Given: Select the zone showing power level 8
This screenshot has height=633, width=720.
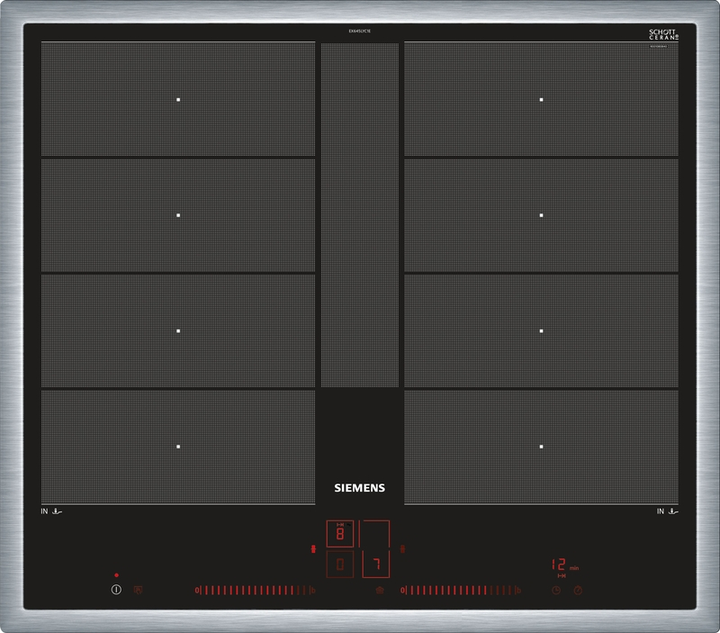Looking at the screenshot, I should click(x=340, y=533).
